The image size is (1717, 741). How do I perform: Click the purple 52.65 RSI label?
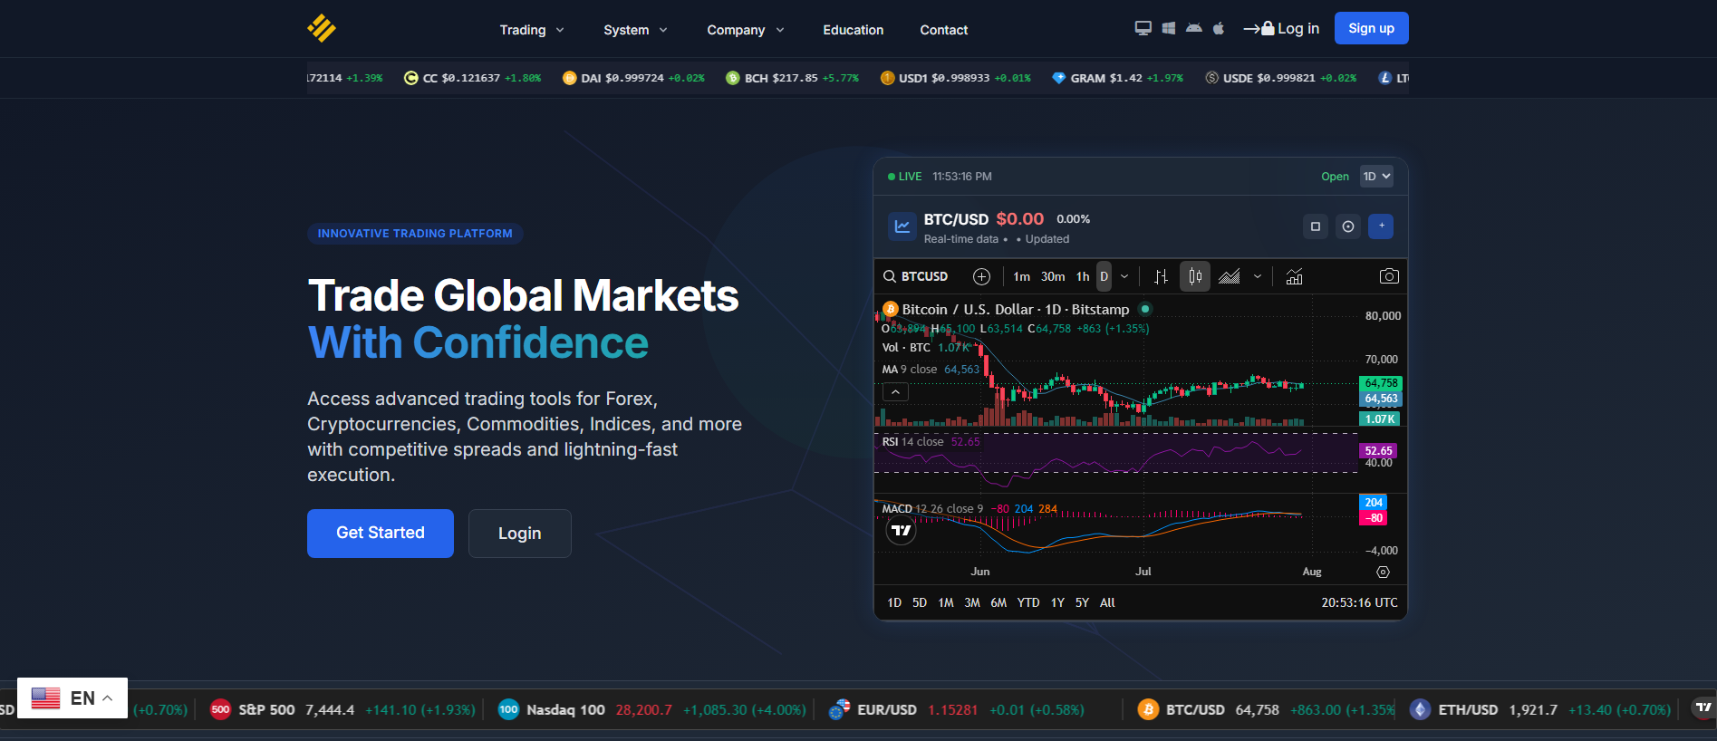point(1378,450)
